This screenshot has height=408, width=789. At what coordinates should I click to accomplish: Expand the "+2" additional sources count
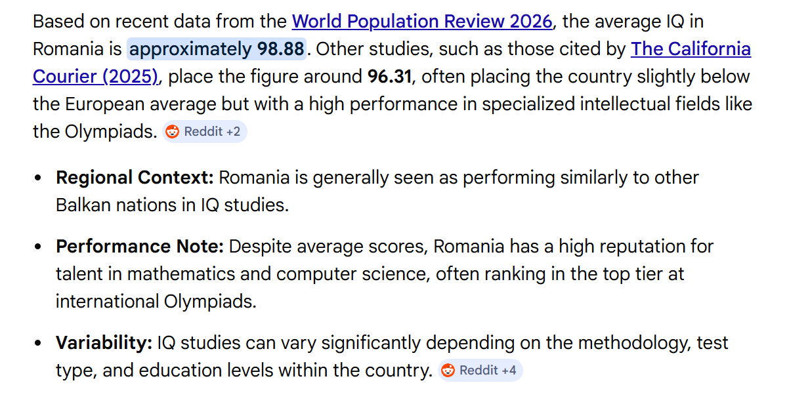click(x=233, y=132)
